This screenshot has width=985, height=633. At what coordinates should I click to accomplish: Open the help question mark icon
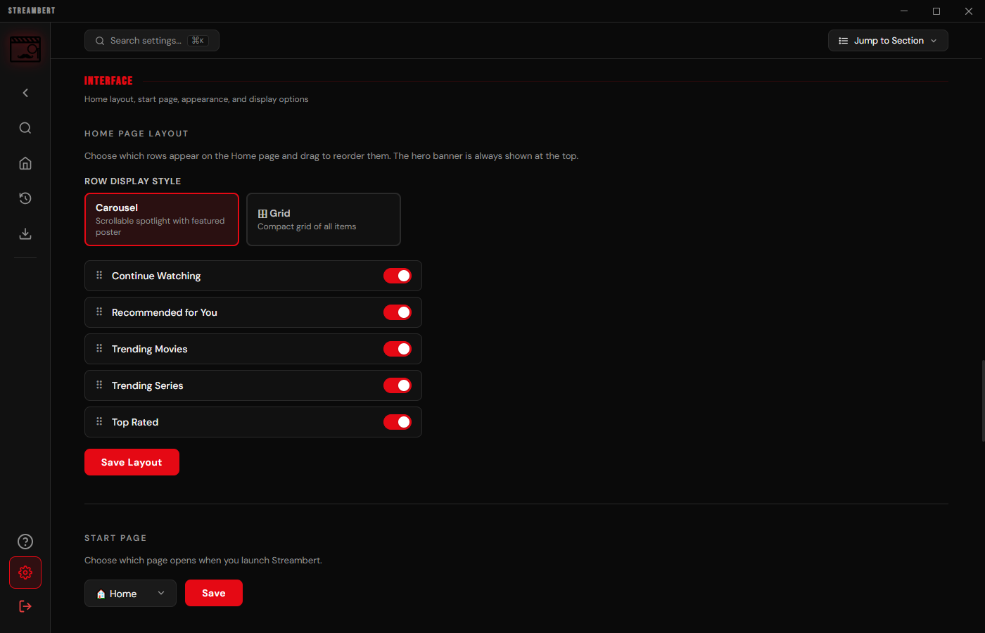[25, 542]
